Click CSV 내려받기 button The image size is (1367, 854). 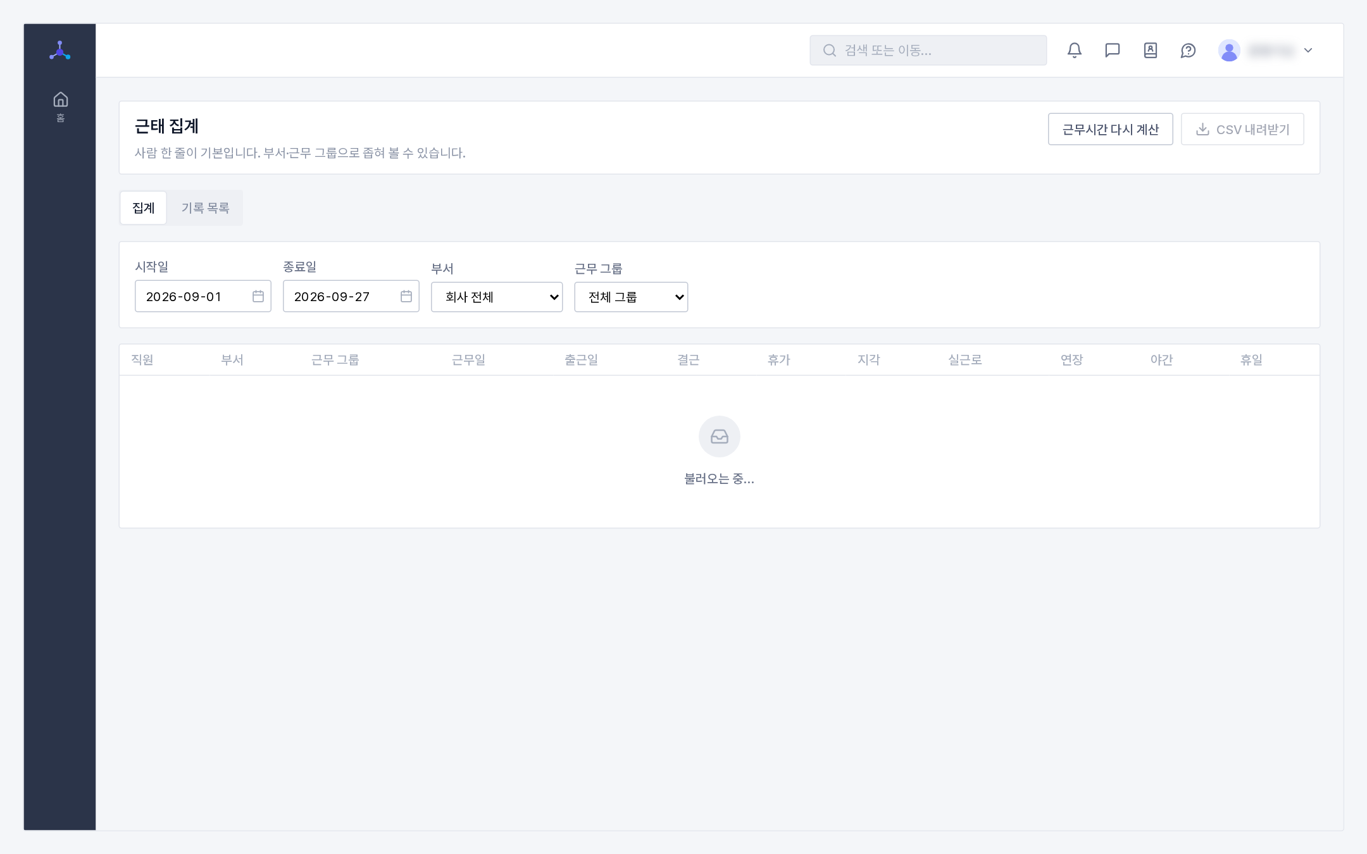[1242, 129]
